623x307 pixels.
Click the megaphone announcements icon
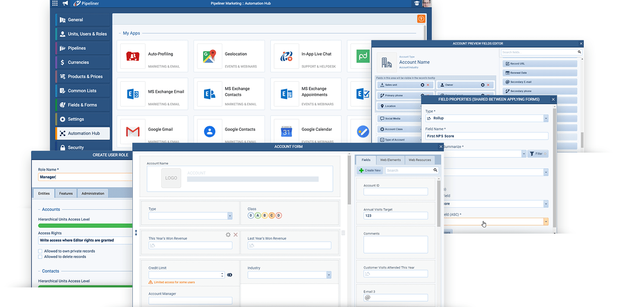pos(66,3)
